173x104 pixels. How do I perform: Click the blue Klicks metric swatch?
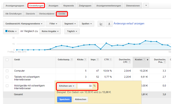tap(6, 31)
